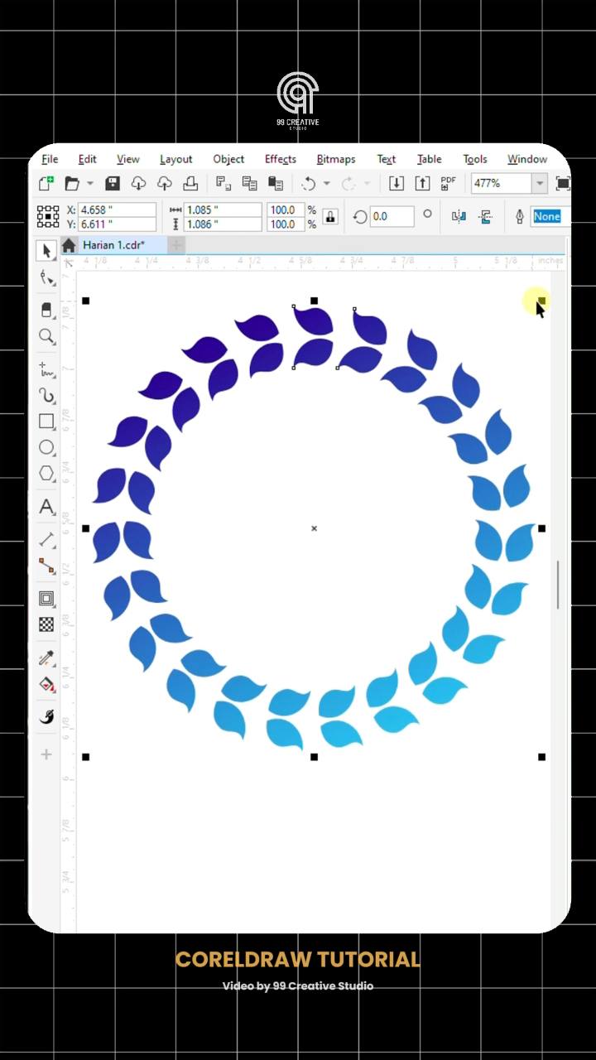Pick the Artistic Media tool

46,395
